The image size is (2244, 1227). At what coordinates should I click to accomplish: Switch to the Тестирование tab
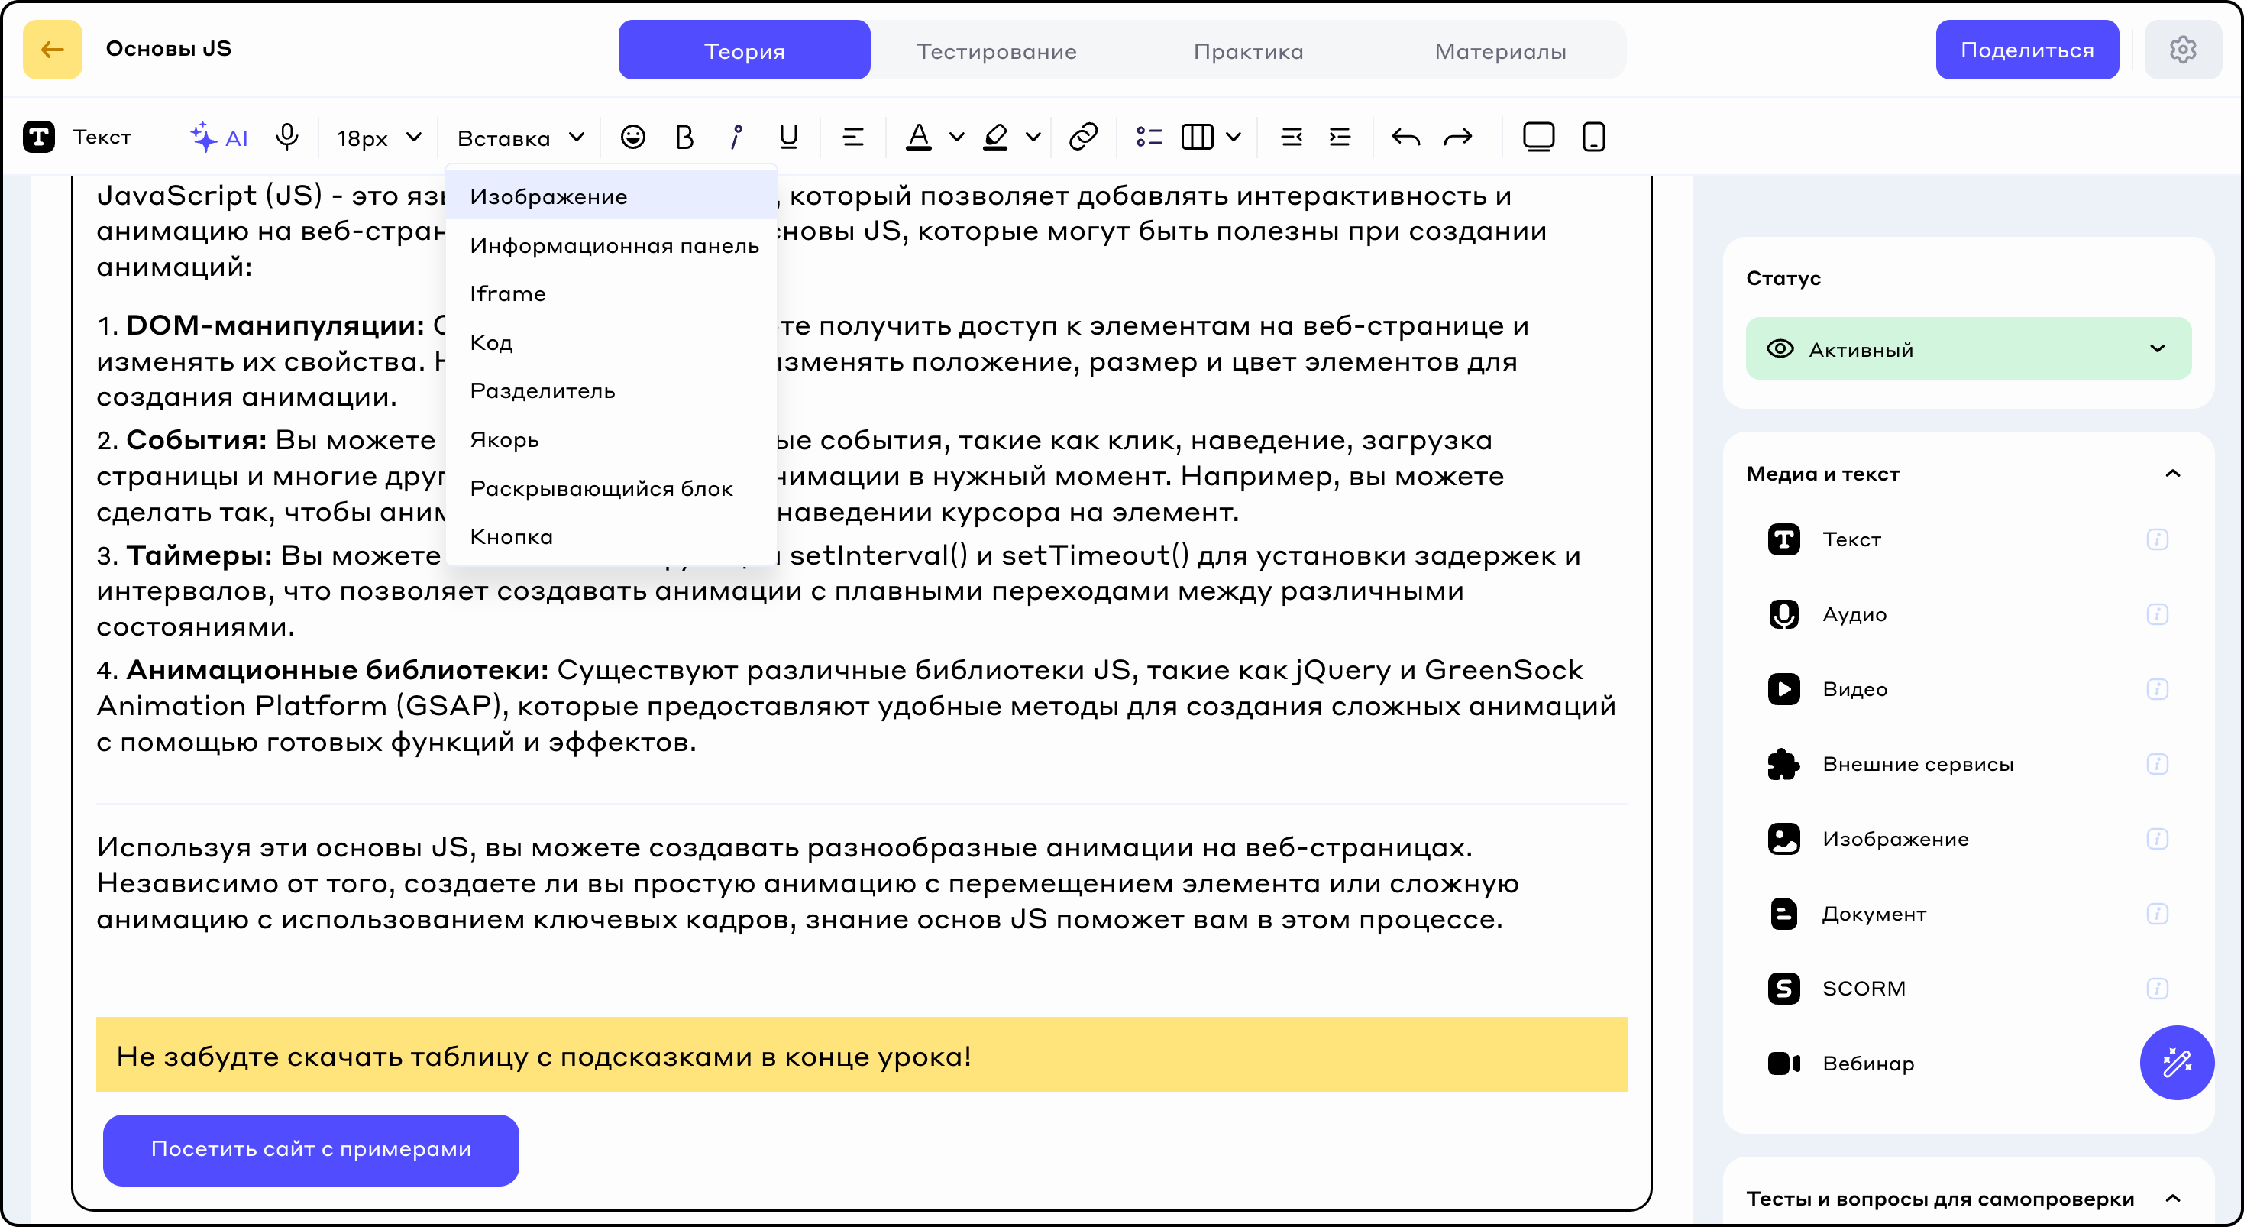point(996,50)
